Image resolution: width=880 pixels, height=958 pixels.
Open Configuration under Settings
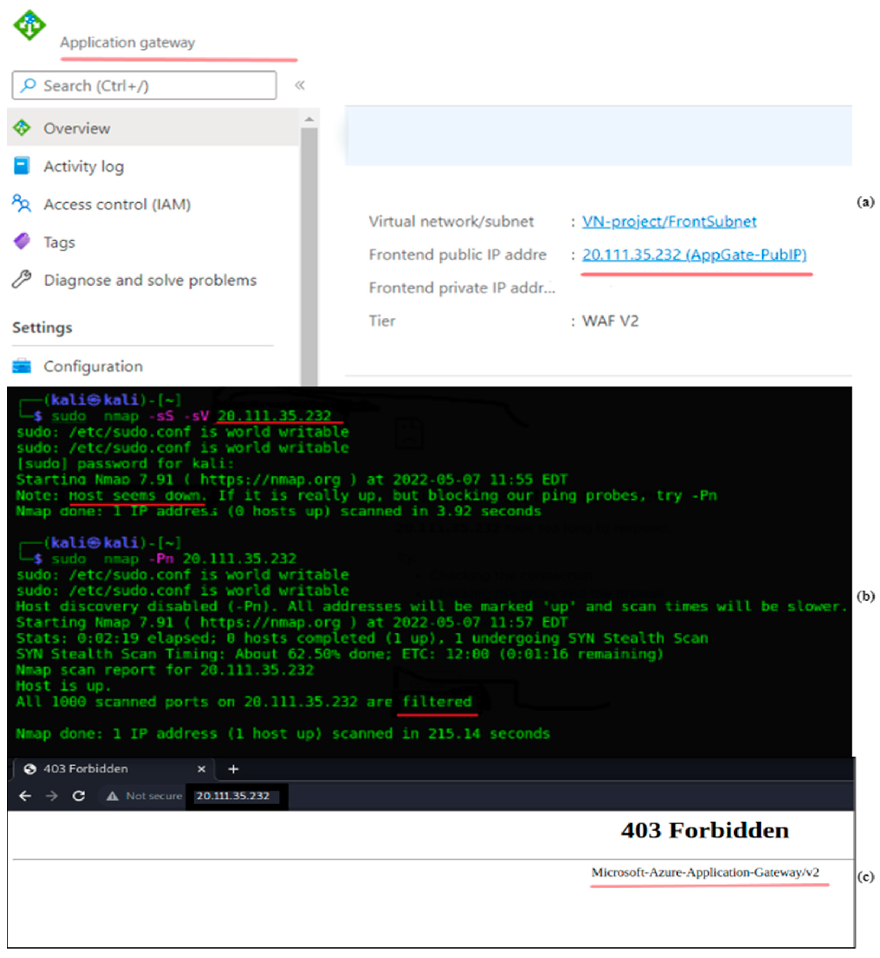point(93,366)
